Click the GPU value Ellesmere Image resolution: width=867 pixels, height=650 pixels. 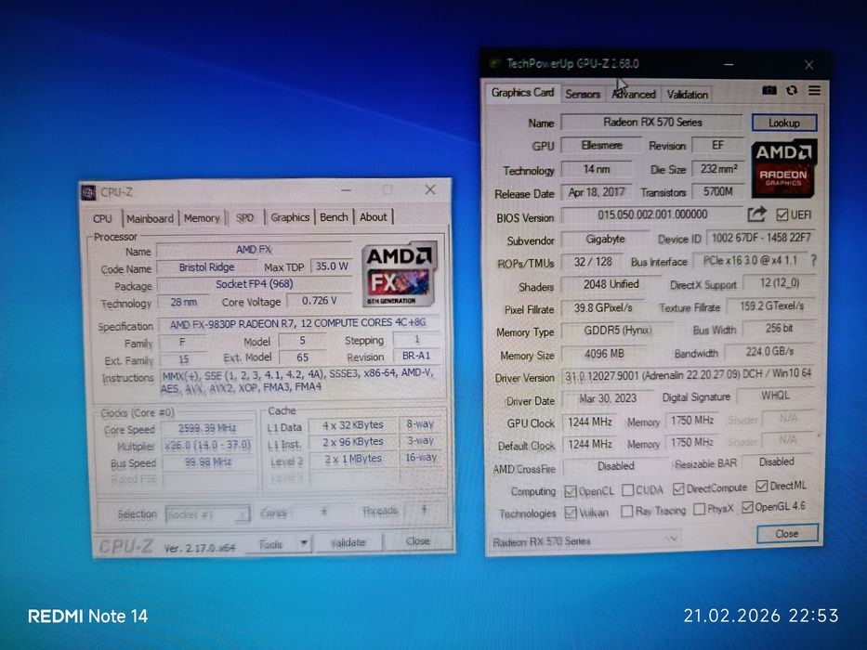(x=601, y=146)
